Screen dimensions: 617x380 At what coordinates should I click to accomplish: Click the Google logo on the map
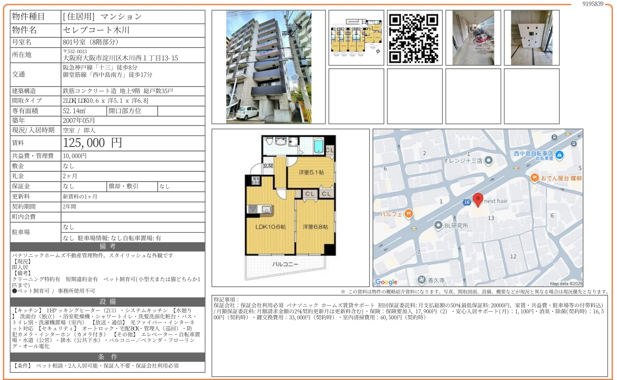click(386, 282)
